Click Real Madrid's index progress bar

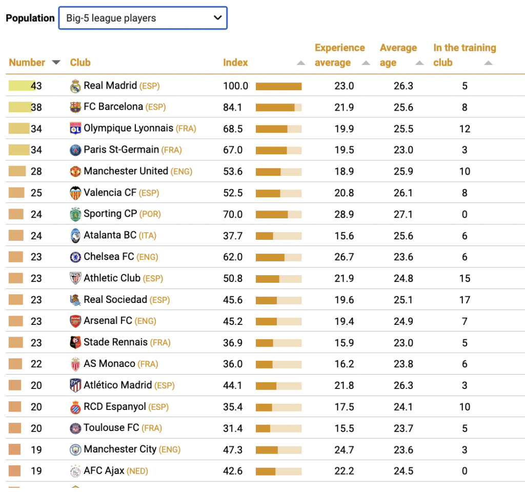point(278,87)
